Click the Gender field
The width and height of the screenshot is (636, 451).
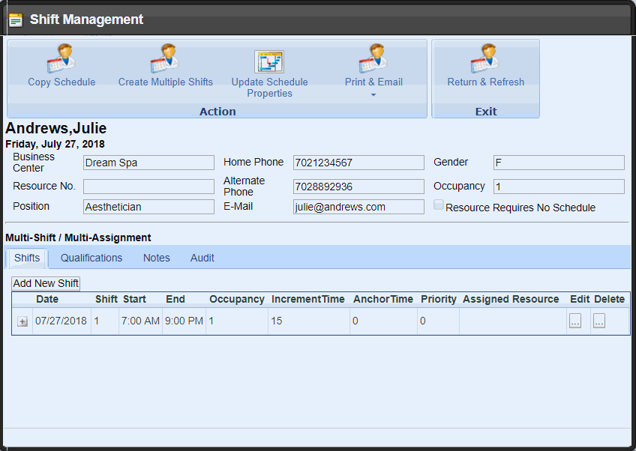[559, 163]
